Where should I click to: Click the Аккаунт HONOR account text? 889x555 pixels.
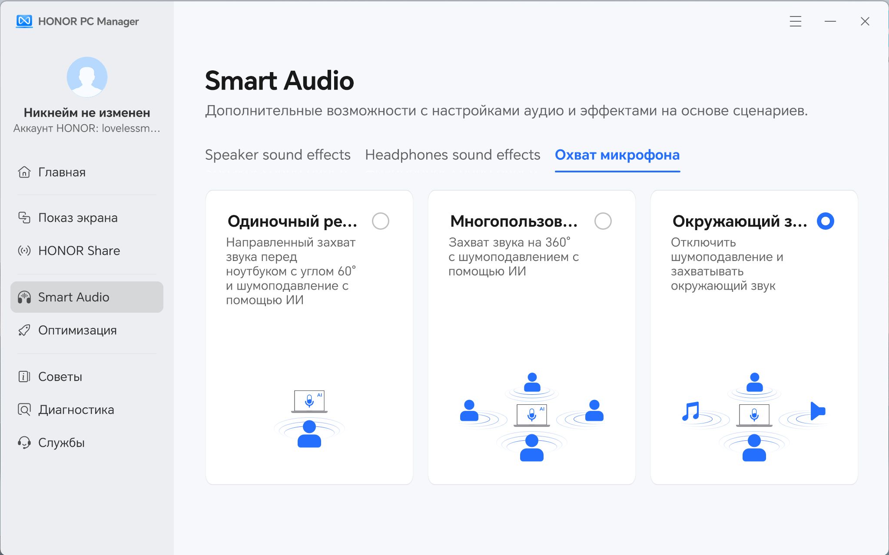87,129
